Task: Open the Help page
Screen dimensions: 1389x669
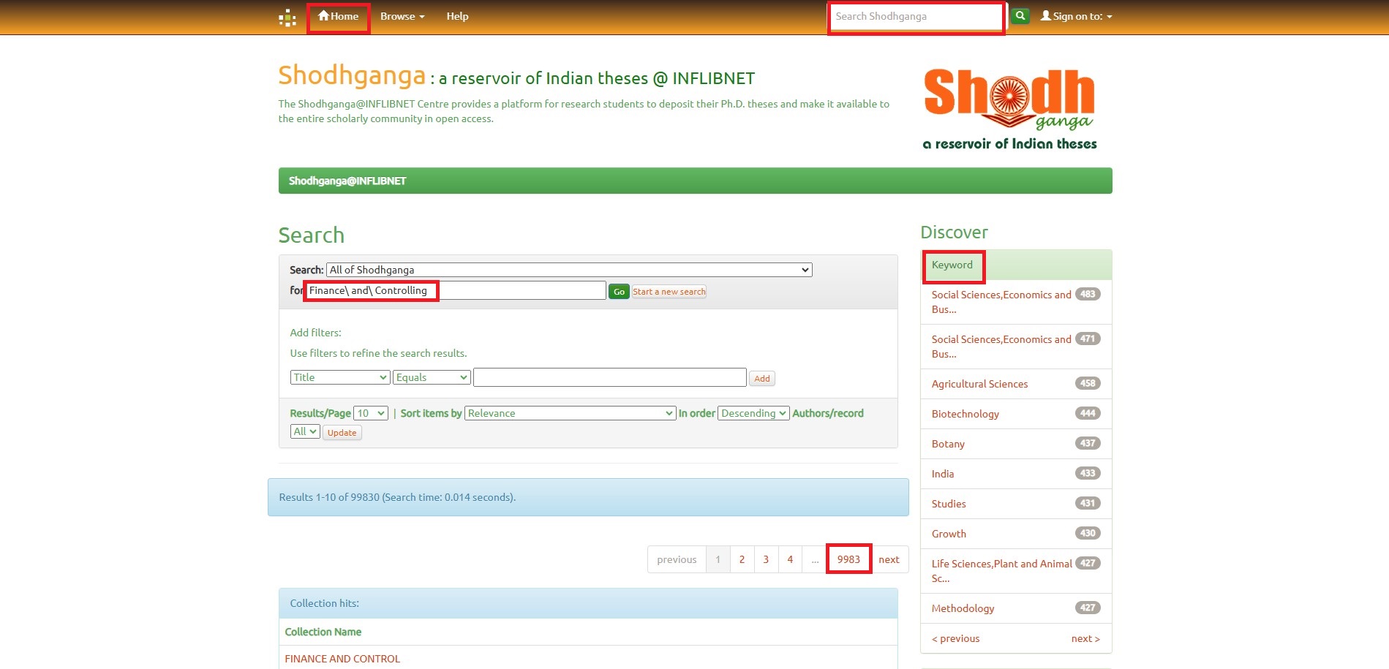Action: tap(457, 16)
